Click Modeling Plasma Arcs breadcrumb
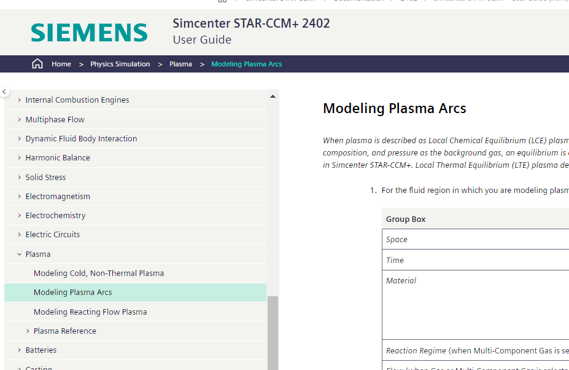569x370 pixels. coord(246,64)
